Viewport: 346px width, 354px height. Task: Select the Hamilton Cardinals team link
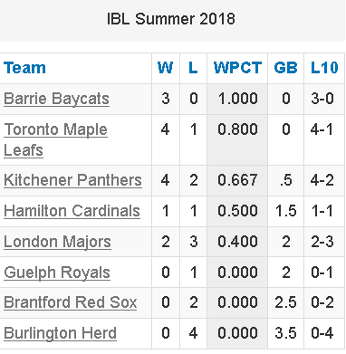[72, 211]
